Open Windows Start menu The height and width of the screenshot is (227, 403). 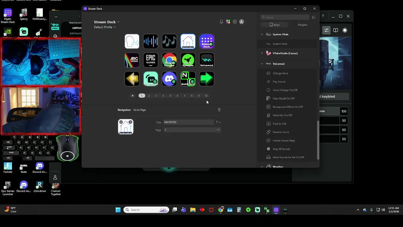tap(118, 210)
